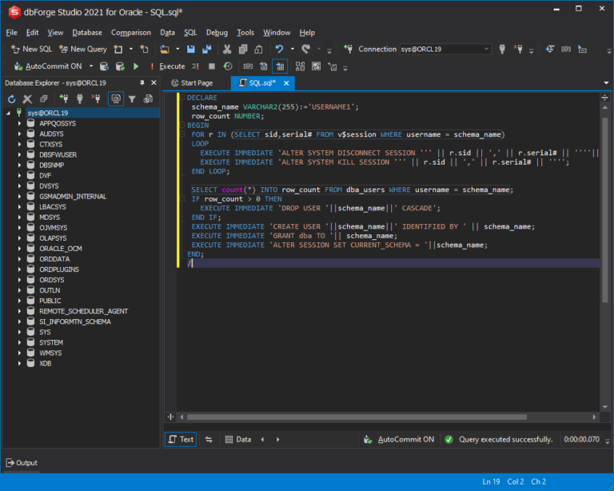Open the Connection dropdown sys@ORCL19

[x=442, y=49]
